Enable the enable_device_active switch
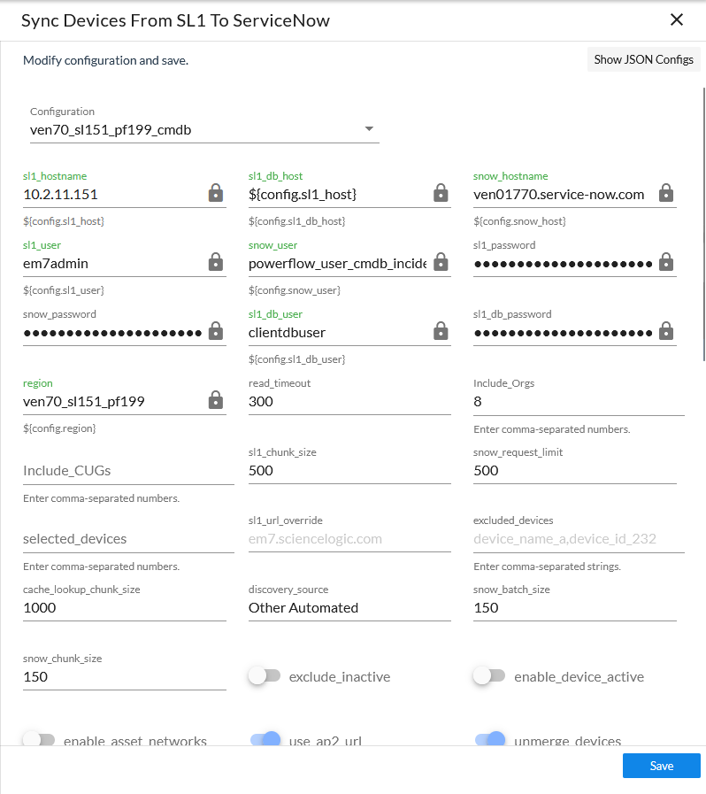This screenshot has width=706, height=794. click(488, 676)
